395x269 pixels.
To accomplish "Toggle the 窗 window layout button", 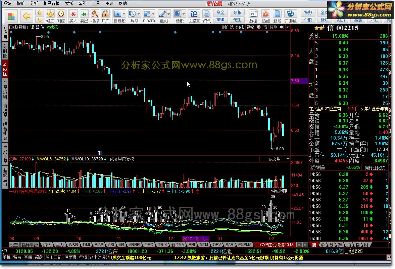I will point(265,27).
